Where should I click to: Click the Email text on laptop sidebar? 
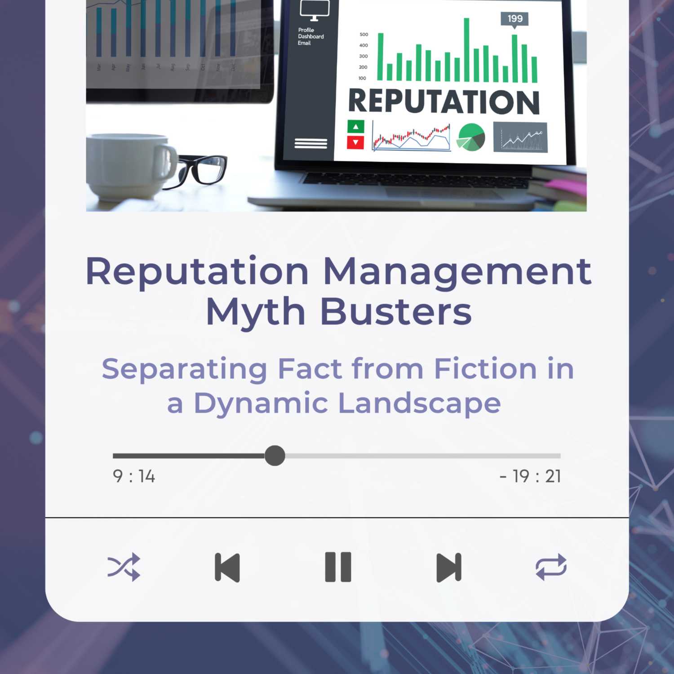pos(304,43)
